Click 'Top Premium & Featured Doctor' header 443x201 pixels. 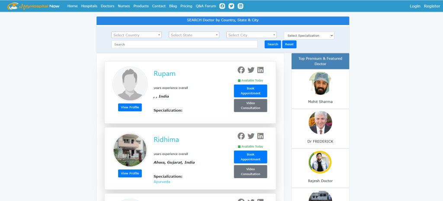click(320, 61)
